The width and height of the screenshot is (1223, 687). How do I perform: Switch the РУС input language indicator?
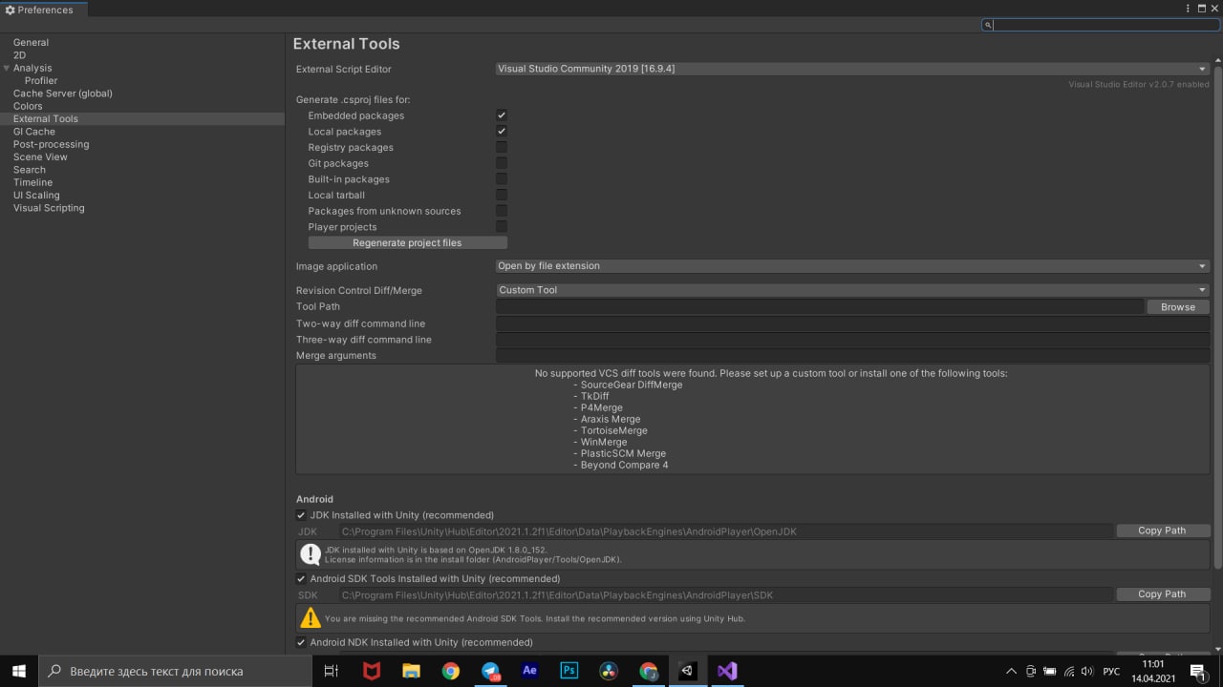point(1111,672)
